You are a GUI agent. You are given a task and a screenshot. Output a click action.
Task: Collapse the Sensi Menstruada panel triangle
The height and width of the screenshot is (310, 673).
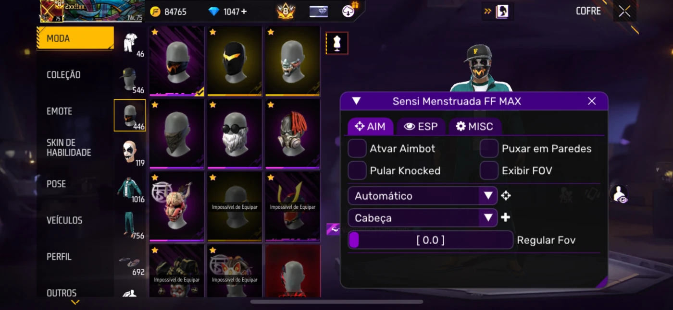coord(356,101)
